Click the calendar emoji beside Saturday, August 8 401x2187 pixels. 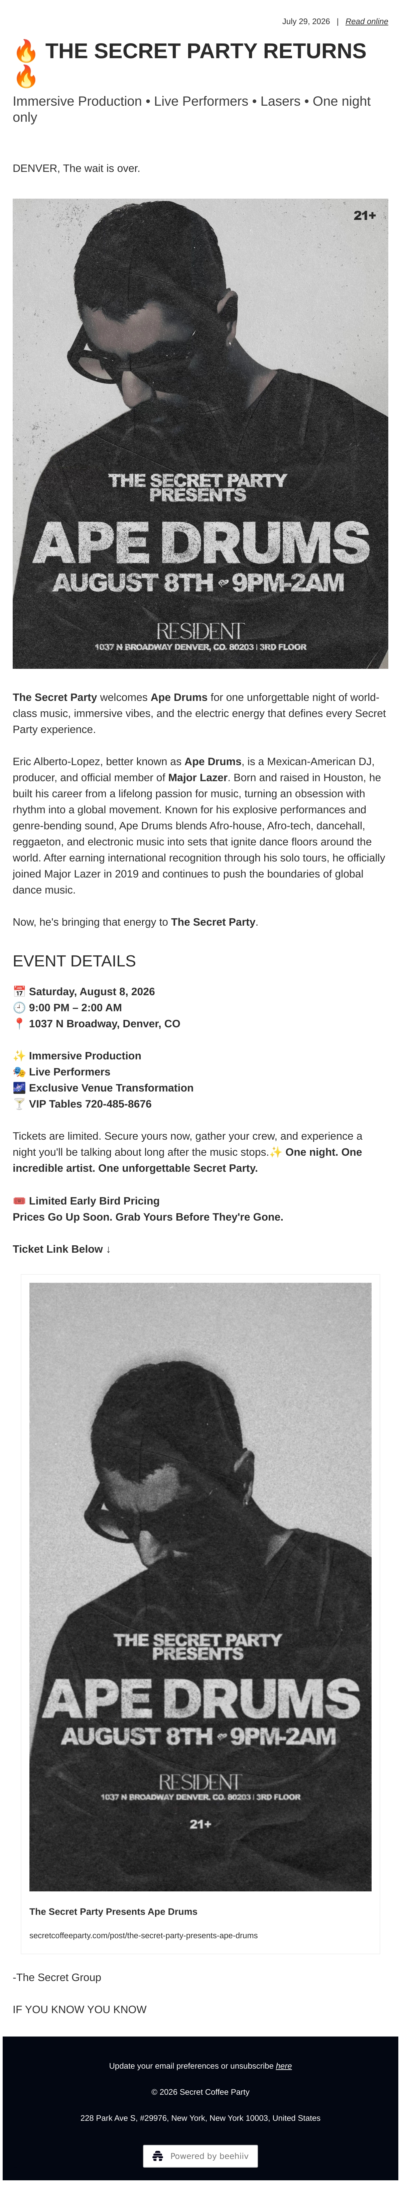19,991
